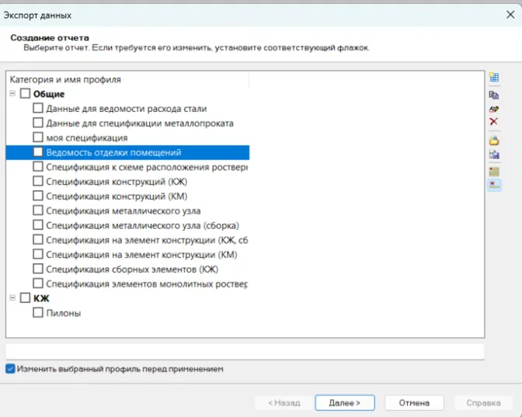Click the create new profile icon
This screenshot has width=522, height=417.
click(494, 78)
